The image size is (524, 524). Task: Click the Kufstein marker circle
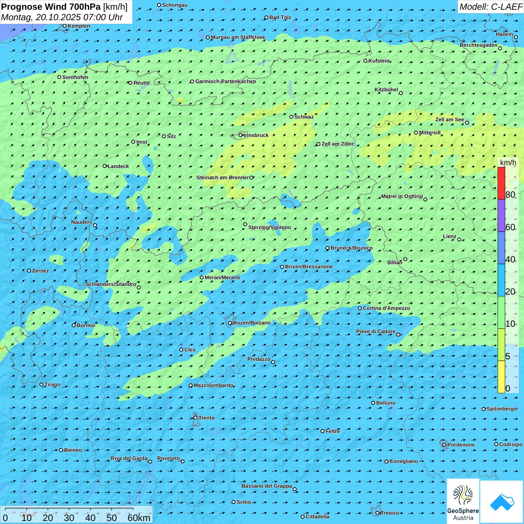point(365,61)
